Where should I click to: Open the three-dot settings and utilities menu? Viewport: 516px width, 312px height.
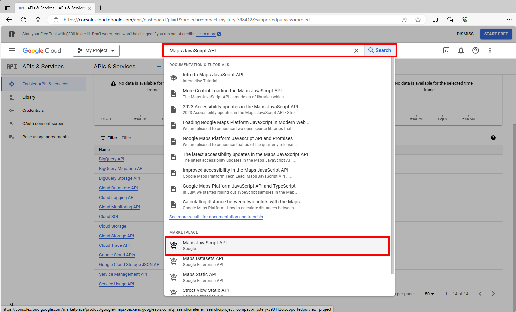click(490, 50)
